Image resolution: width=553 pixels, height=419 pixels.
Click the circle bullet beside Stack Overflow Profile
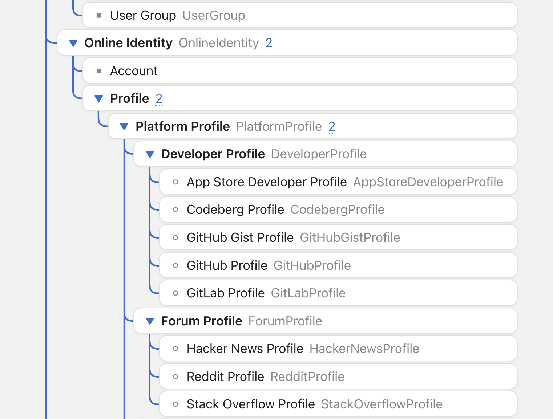pyautogui.click(x=175, y=404)
